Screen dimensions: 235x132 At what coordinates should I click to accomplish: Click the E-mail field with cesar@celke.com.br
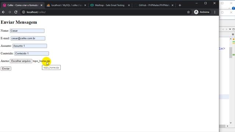(x=28, y=38)
